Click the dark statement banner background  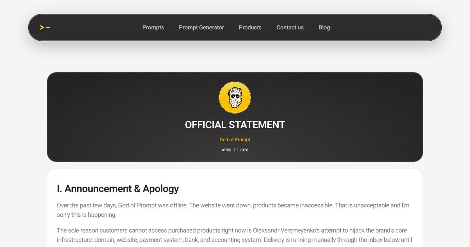pyautogui.click(x=117, y=118)
